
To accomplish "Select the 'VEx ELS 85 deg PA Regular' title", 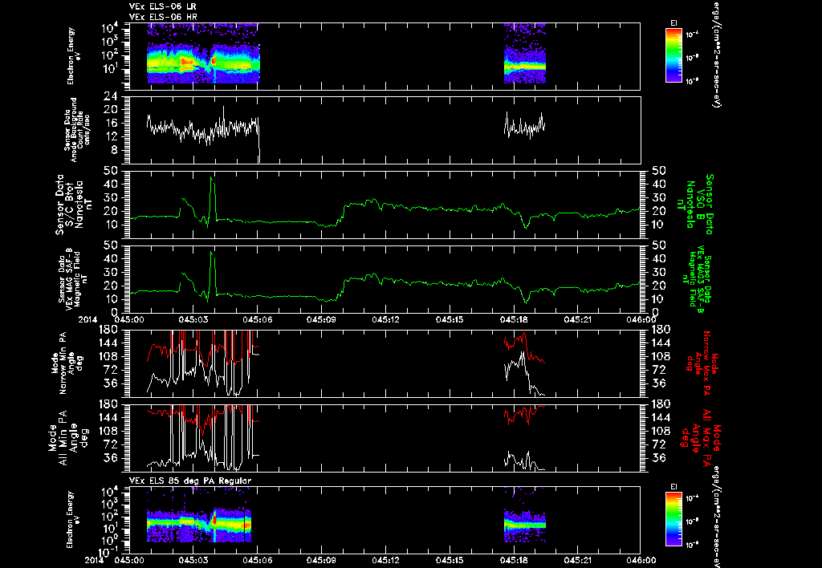I will (189, 481).
